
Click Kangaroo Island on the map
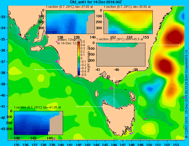pyautogui.click(x=37, y=49)
